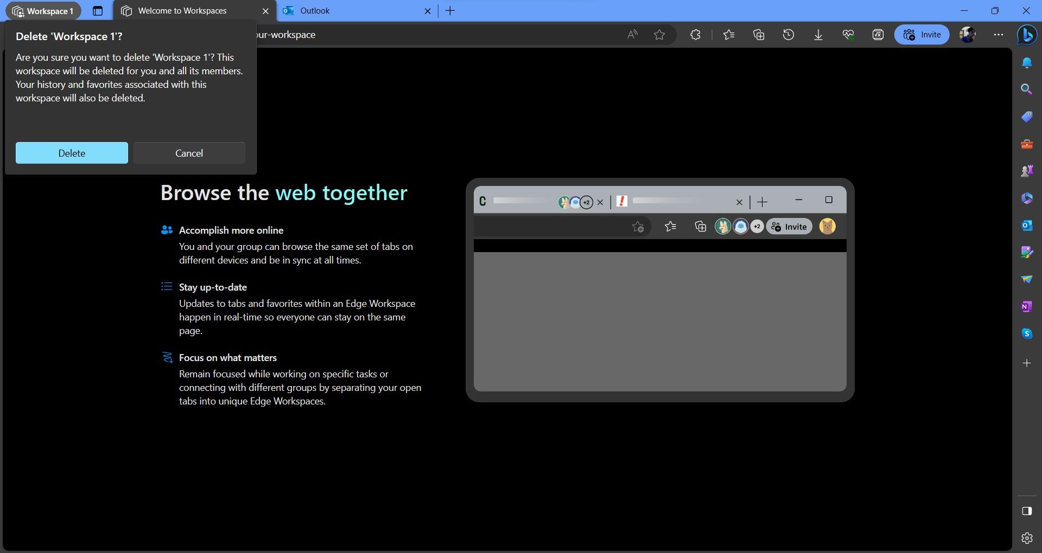Launch Math Solver from the toolbar

pyautogui.click(x=878, y=34)
